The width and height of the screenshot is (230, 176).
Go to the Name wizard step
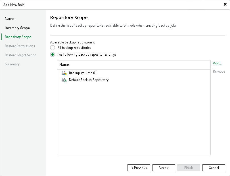(9, 19)
